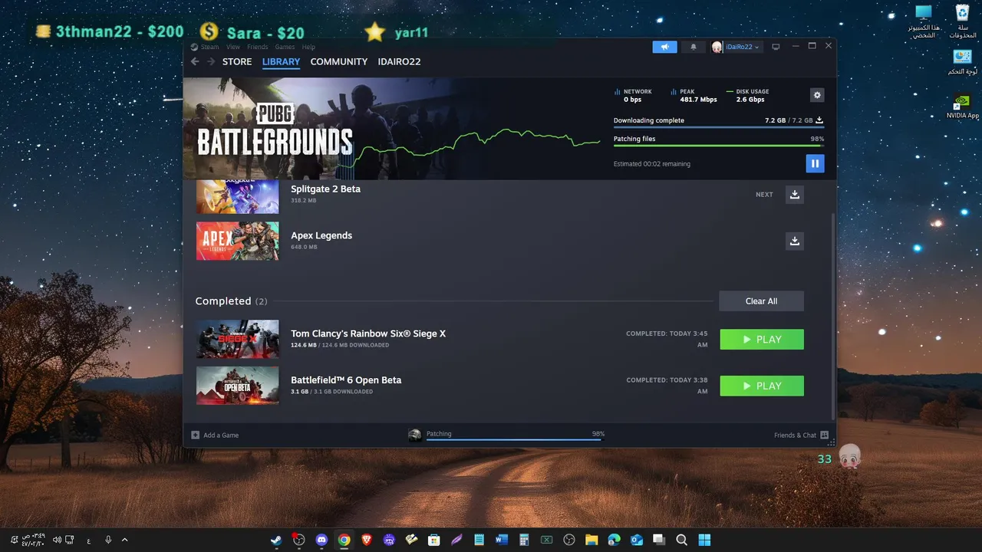Open the IDAIRO22 profile tab
The width and height of the screenshot is (982, 552).
(x=399, y=61)
